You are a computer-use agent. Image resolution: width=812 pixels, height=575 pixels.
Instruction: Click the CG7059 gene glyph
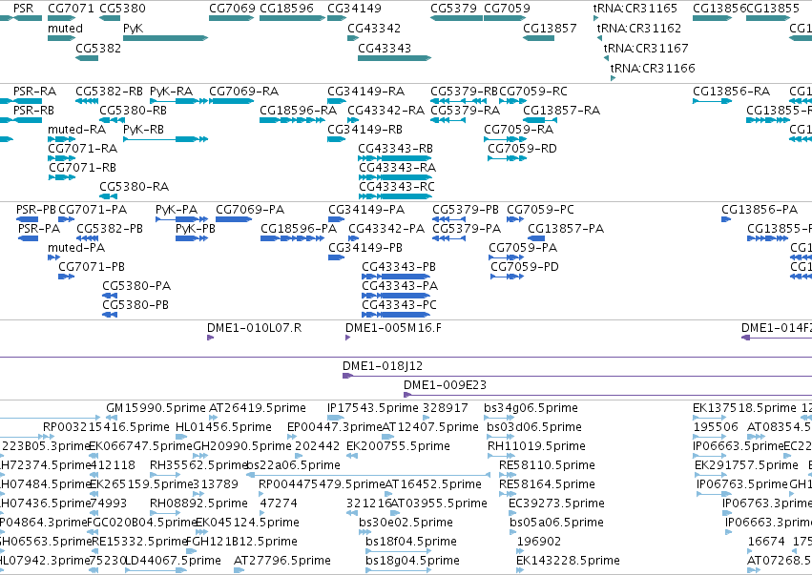505,18
